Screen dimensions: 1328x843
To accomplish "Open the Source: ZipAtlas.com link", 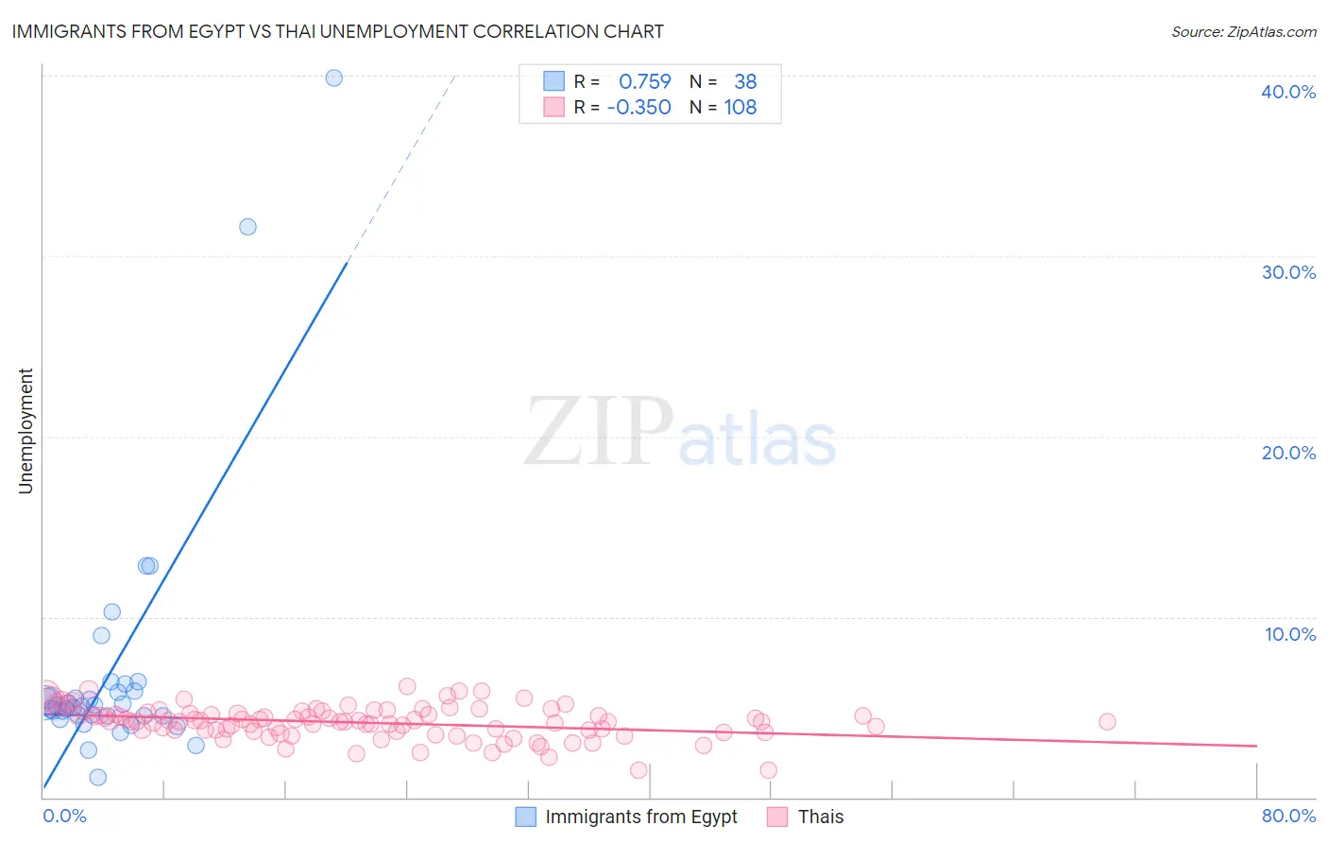I will pyautogui.click(x=1244, y=31).
